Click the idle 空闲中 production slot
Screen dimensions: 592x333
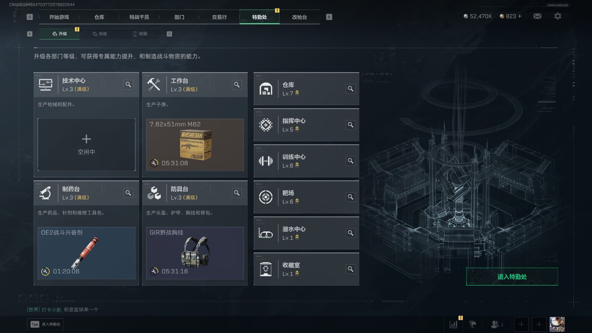(86, 145)
